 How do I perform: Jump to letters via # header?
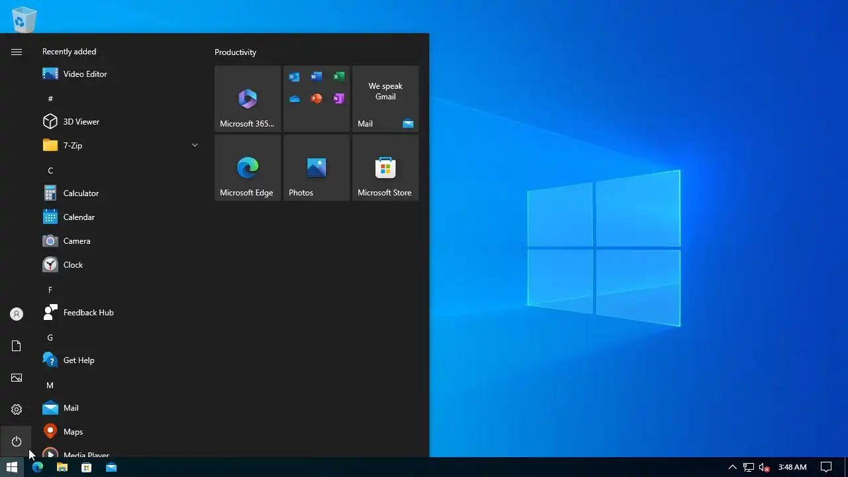[x=50, y=99]
